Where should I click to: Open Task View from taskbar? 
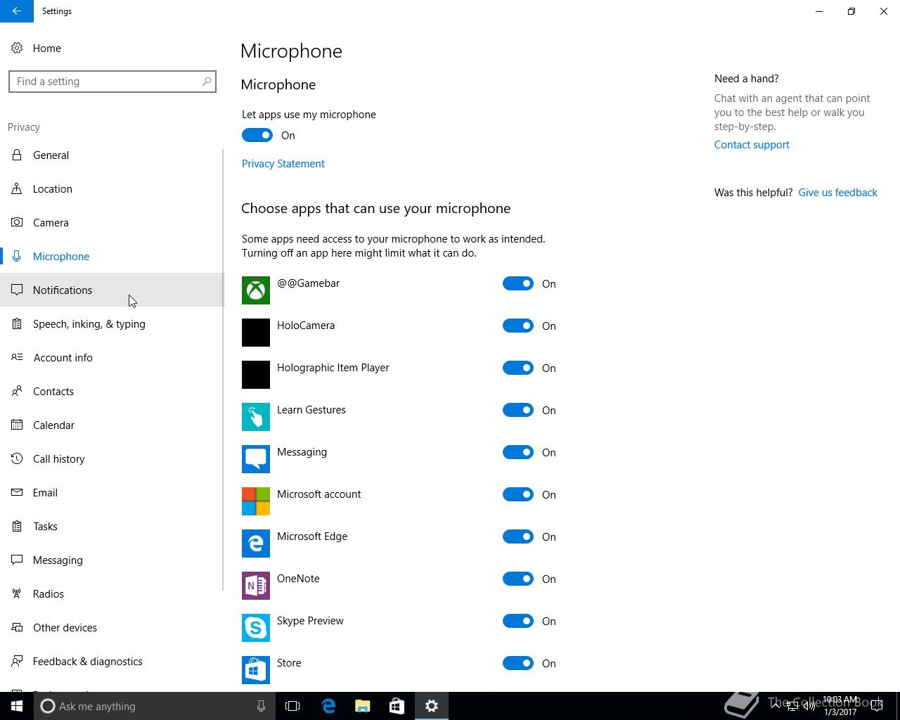pos(292,706)
